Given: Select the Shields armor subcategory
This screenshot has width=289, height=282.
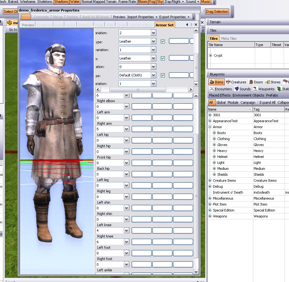Looking at the screenshot, I should coord(223,175).
